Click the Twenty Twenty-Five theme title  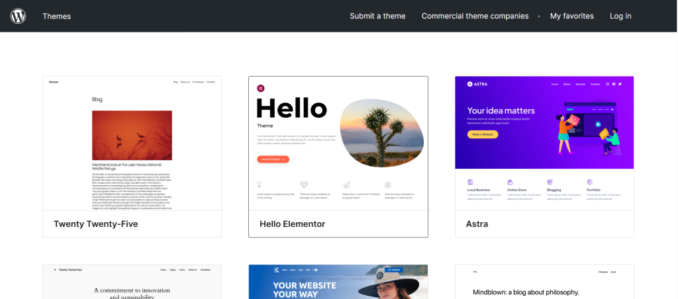[x=95, y=224]
